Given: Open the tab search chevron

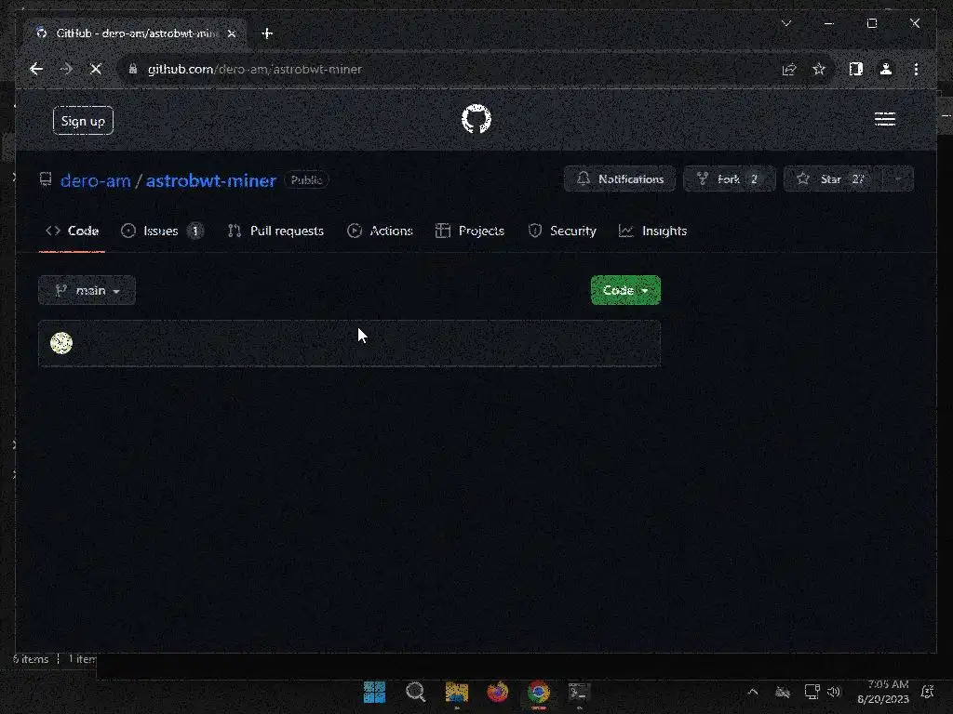Looking at the screenshot, I should [786, 23].
